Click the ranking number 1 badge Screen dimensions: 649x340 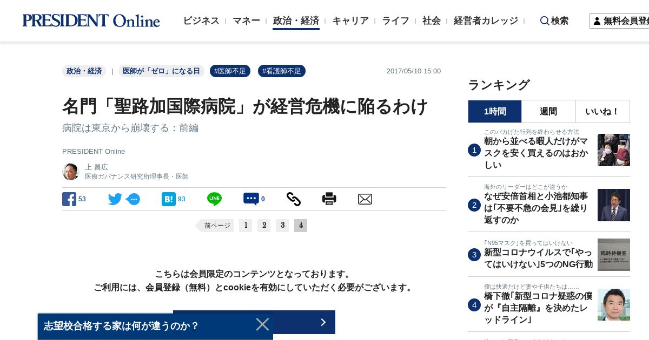(x=474, y=150)
